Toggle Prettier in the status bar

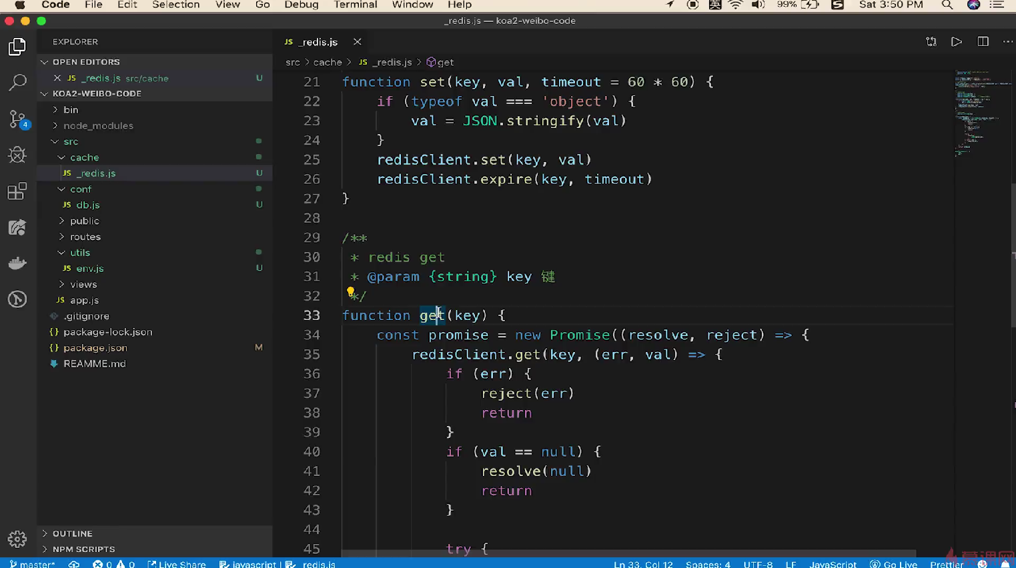click(946, 564)
